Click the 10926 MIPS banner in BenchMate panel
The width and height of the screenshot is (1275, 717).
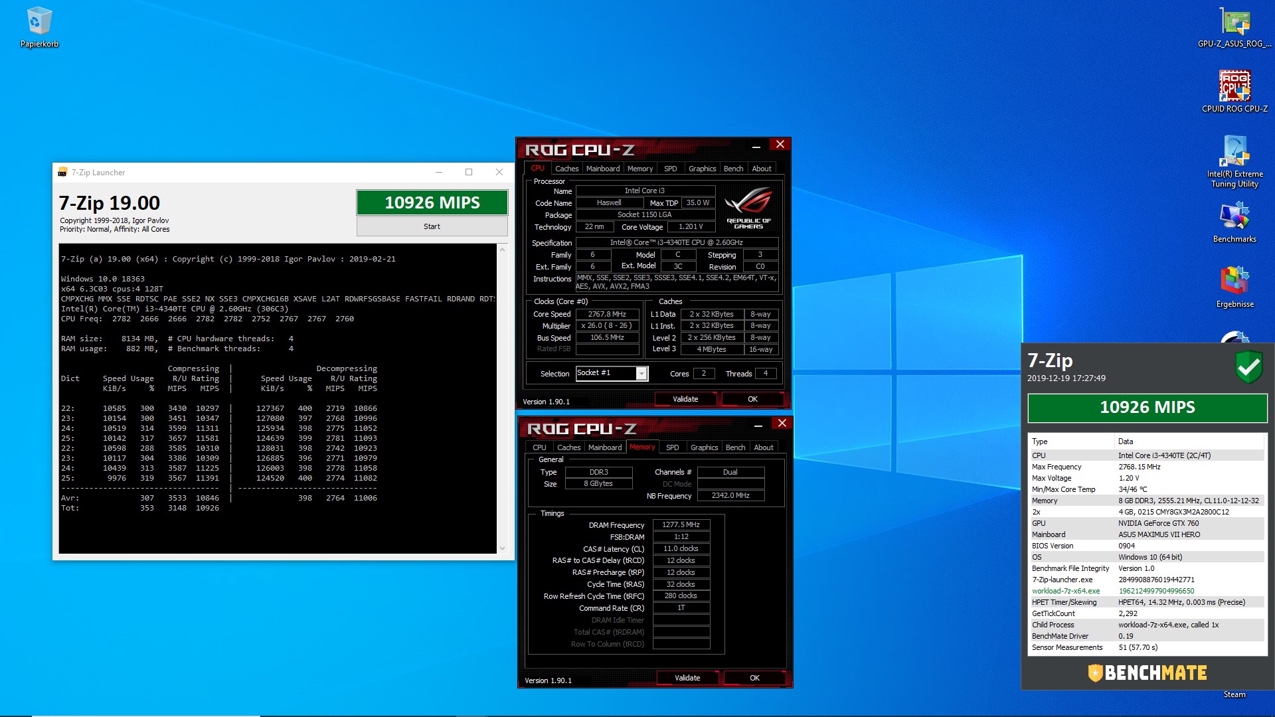pos(1147,408)
